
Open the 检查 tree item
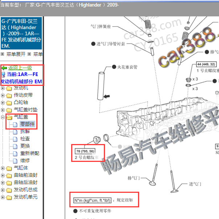pyautogui.click(x=25, y=139)
